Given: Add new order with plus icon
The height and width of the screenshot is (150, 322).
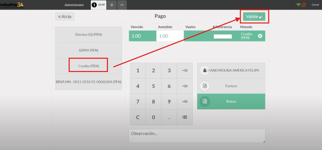Looking at the screenshot, I should coord(112,5).
